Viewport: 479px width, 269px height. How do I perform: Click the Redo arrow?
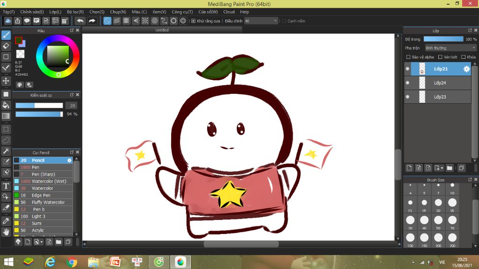(92, 21)
